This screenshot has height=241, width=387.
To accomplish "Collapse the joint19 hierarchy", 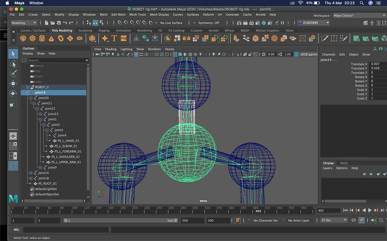I will 28,92.
